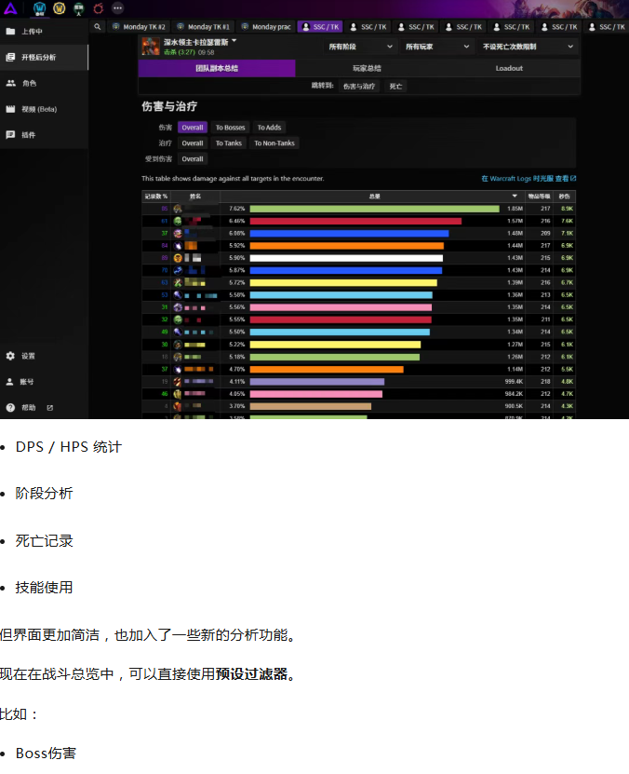Click the 账号 account person icon
The width and height of the screenshot is (629, 774).
(x=10, y=382)
